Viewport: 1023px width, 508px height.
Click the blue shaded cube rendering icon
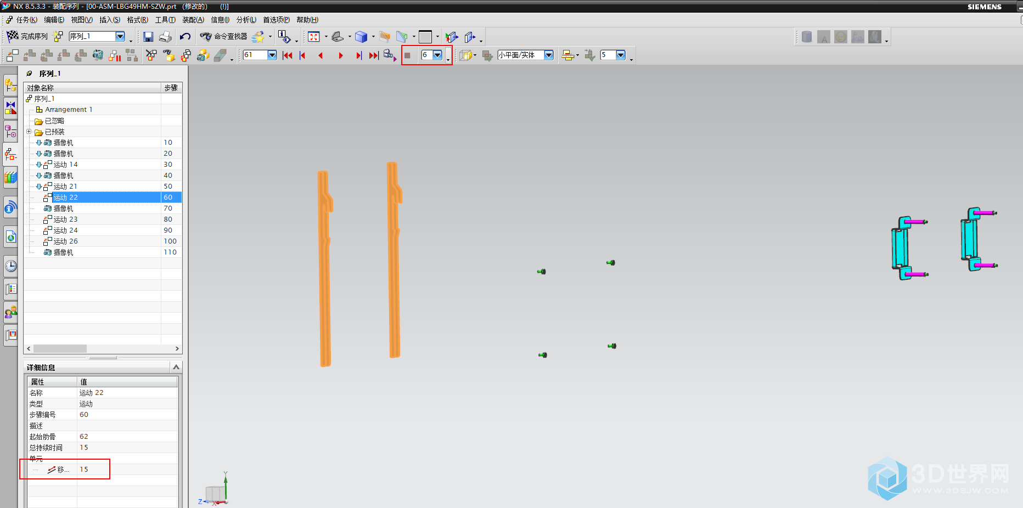tap(361, 37)
